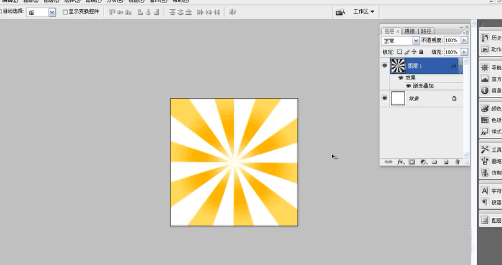
Task: Click the 不透明度 100% value field
Action: pyautogui.click(x=452, y=40)
